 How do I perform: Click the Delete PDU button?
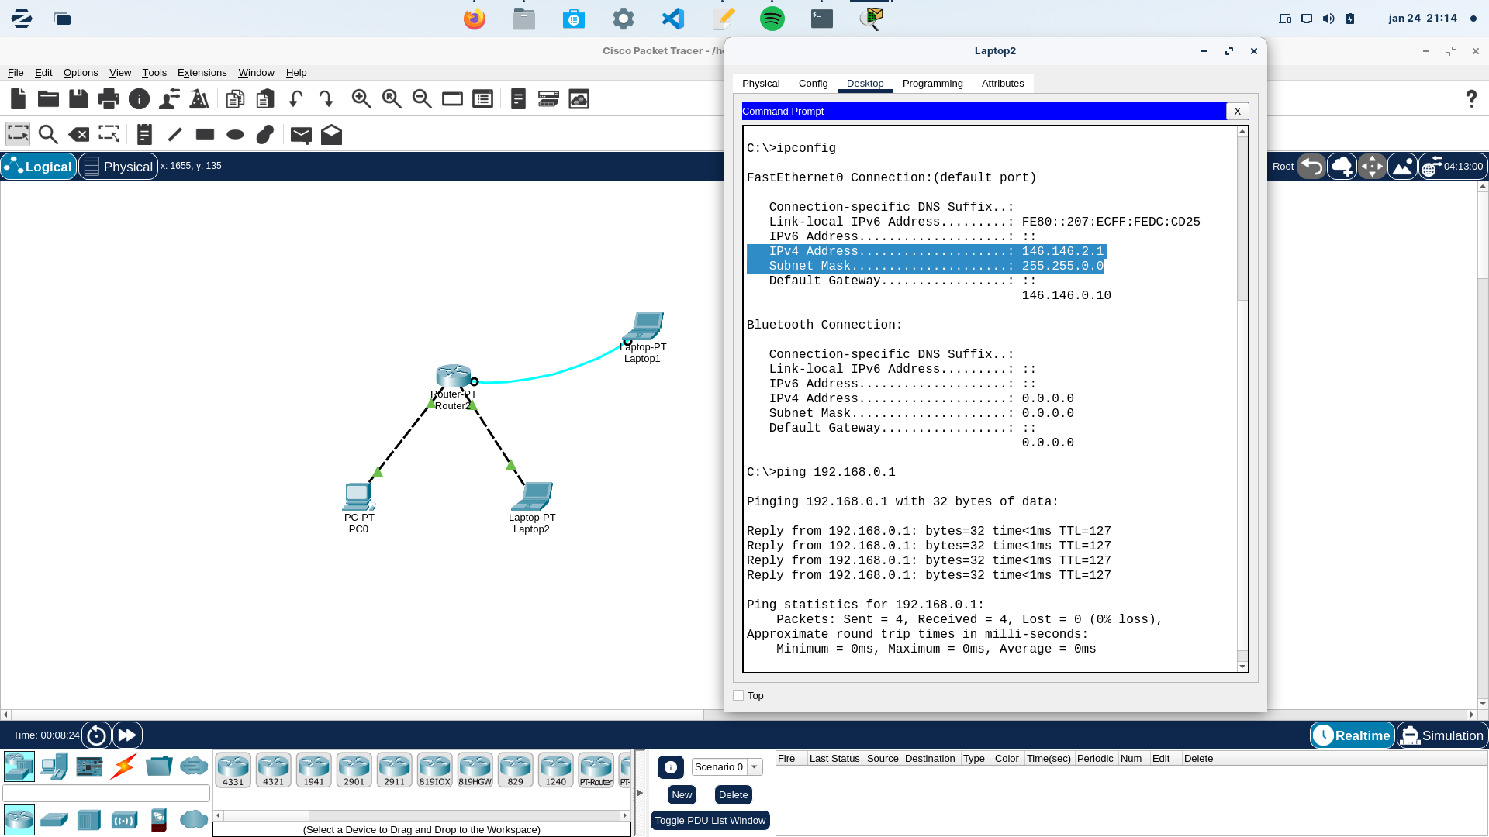(733, 794)
